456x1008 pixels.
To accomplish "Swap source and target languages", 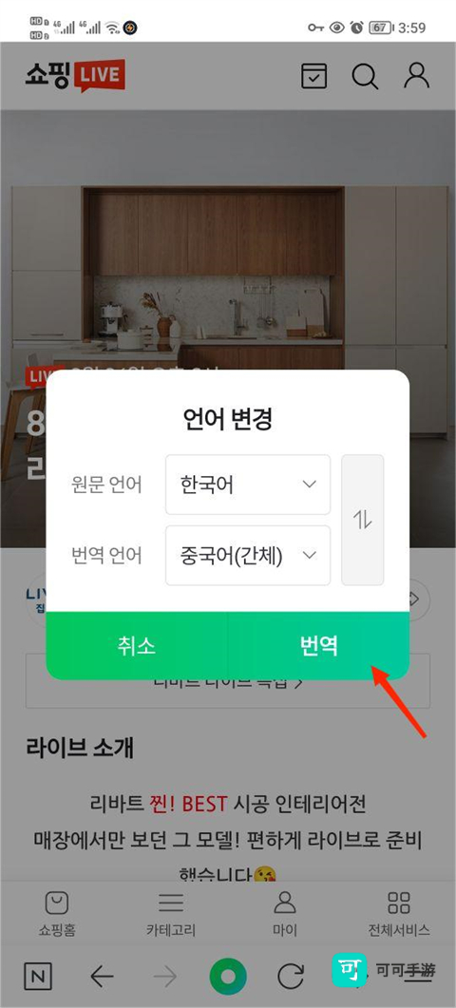I will 363,520.
